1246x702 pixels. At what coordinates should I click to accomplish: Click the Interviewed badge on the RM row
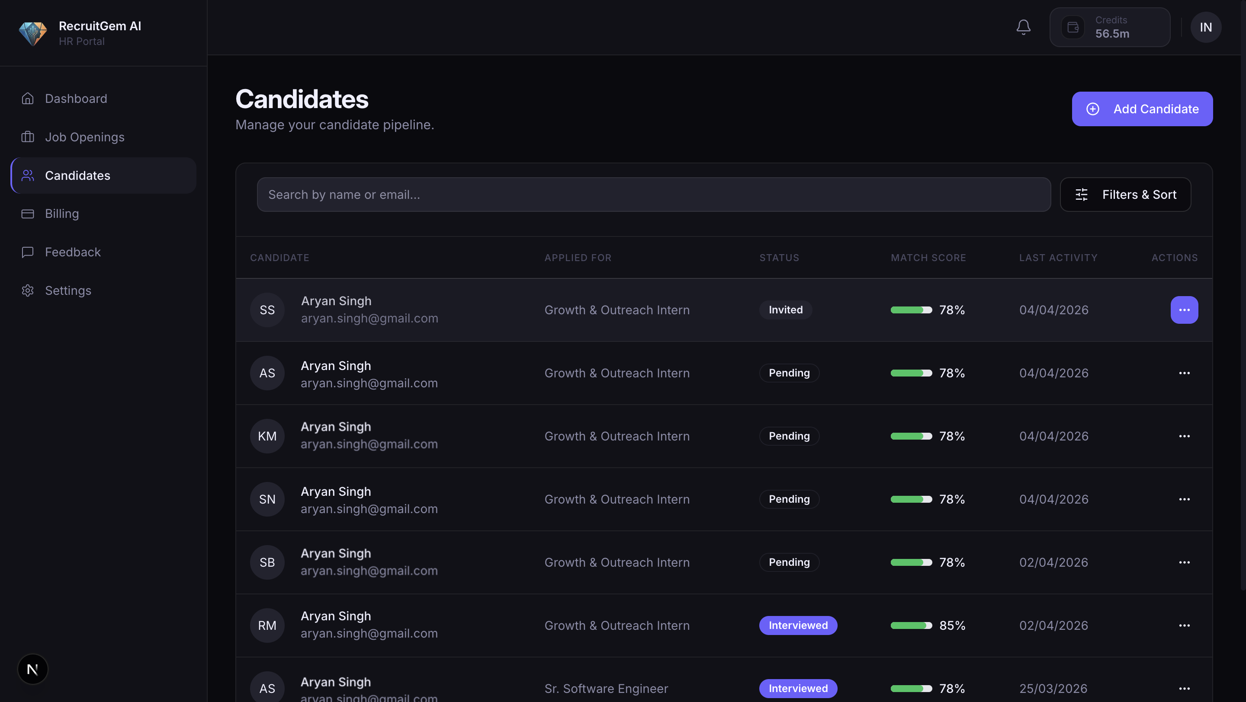(x=798, y=625)
